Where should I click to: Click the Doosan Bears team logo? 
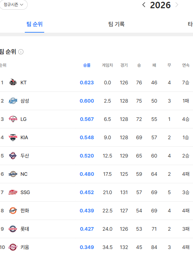tap(13, 156)
